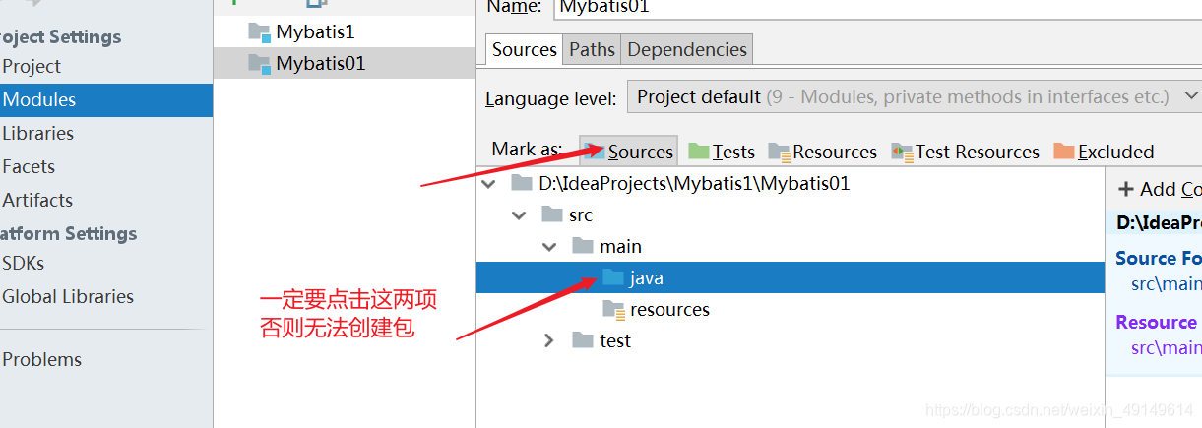Select the java folder row
Image resolution: width=1202 pixels, height=428 pixels.
point(791,277)
